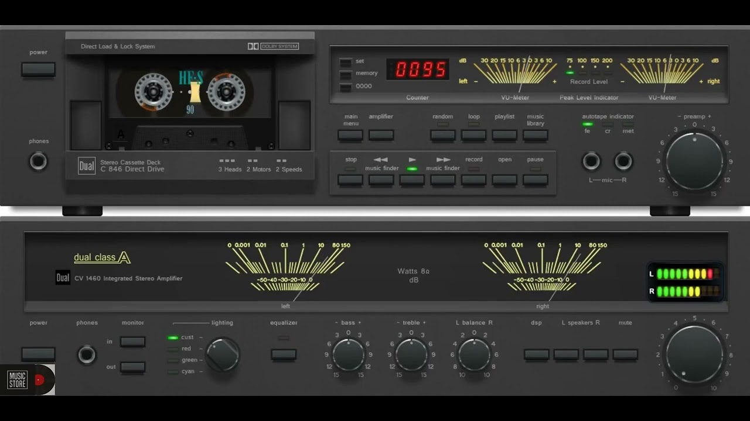Click the fe autotape indicator light
Image resolution: width=750 pixels, height=421 pixels.
click(x=588, y=125)
